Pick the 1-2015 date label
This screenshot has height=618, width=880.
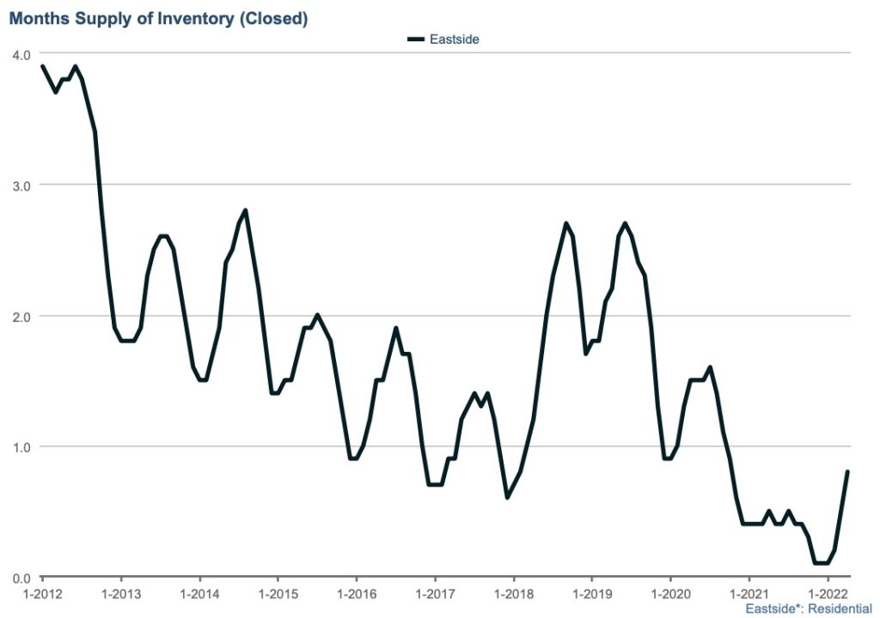[277, 594]
